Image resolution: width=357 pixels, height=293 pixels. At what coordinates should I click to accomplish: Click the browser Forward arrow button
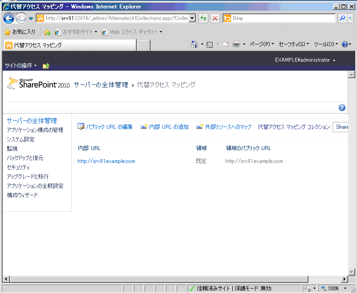coord(21,18)
